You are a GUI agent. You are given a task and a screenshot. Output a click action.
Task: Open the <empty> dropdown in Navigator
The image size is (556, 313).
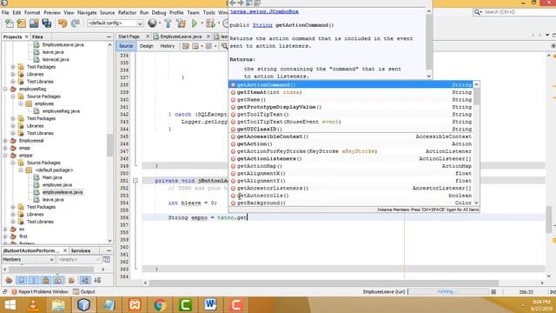tap(79, 259)
